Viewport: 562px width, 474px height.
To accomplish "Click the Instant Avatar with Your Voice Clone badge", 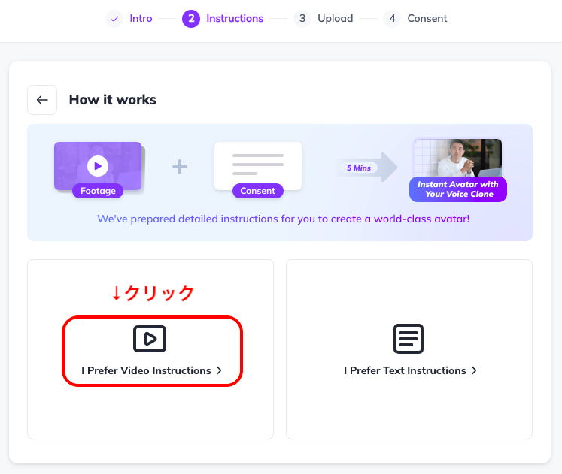I will (458, 189).
